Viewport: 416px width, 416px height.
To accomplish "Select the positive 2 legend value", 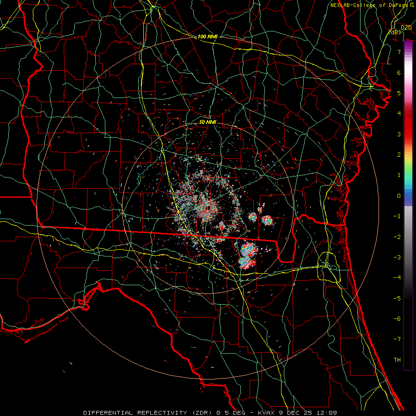I will [399, 155].
